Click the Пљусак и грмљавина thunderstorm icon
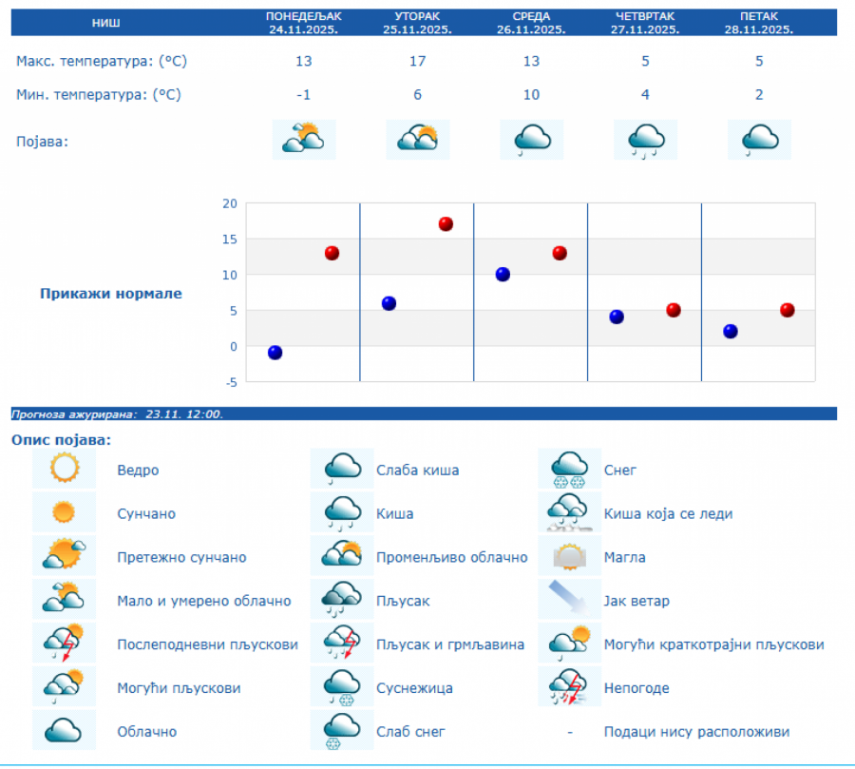 pos(342,644)
